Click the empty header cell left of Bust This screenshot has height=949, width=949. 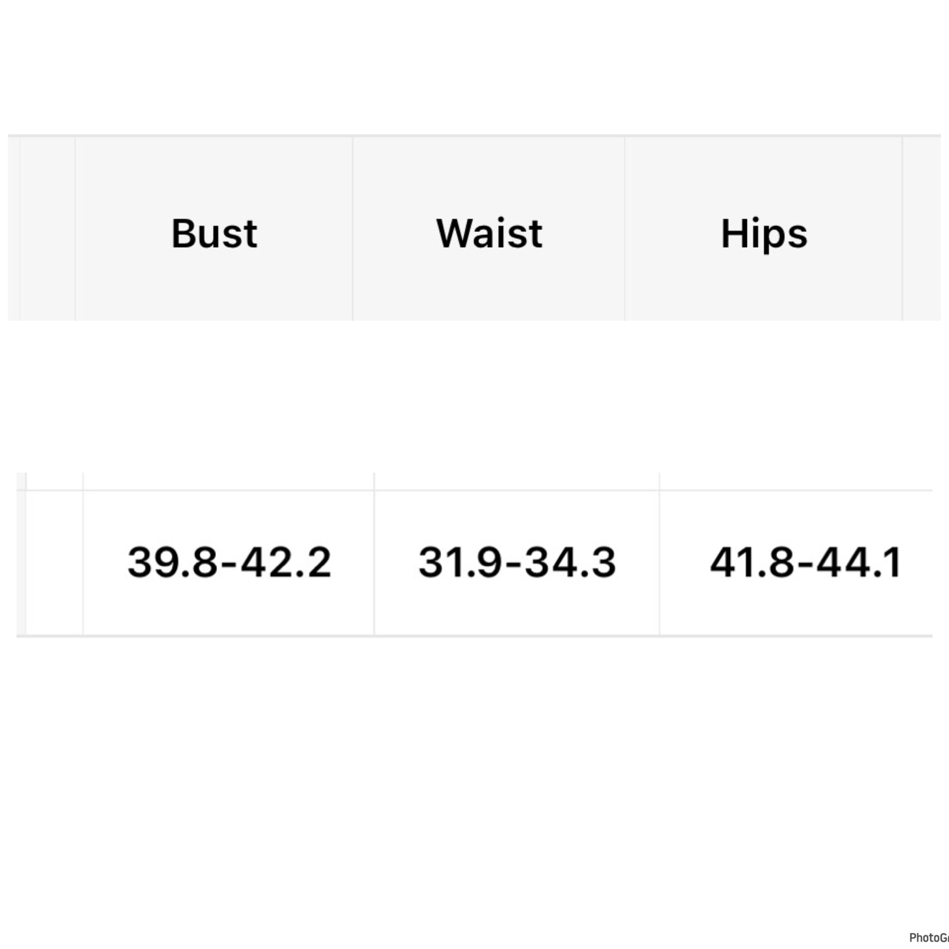pos(48,229)
